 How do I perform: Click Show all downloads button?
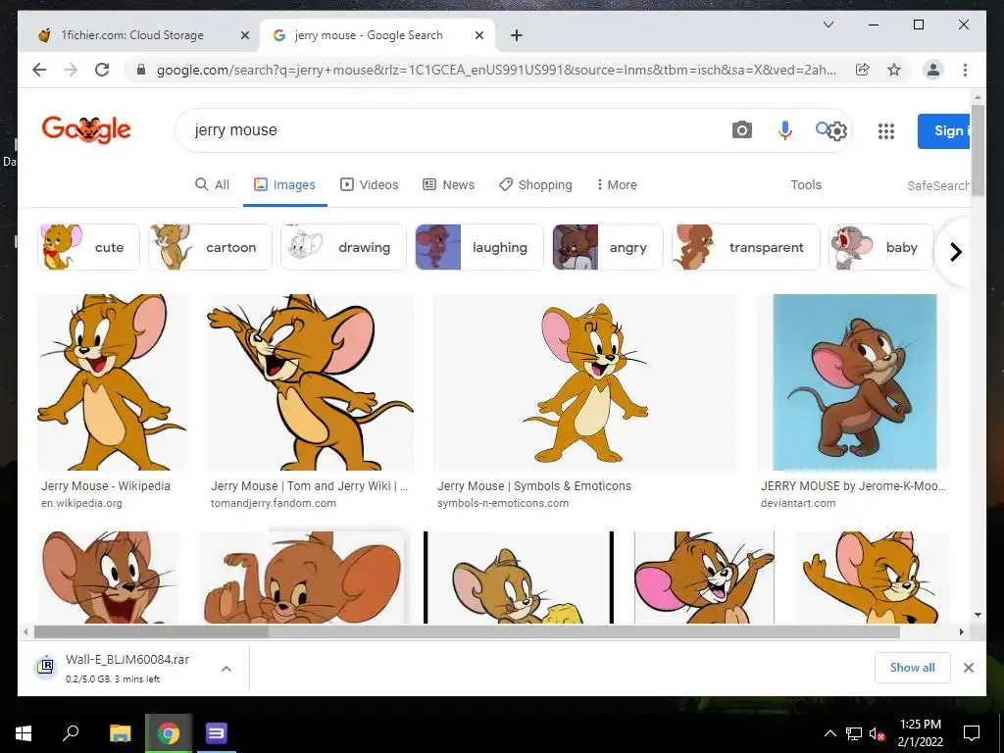[913, 668]
